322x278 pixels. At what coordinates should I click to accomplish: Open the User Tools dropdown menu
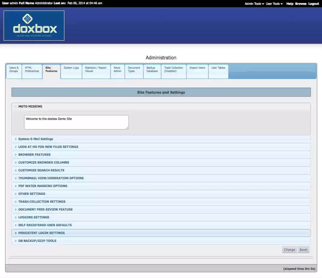pyautogui.click(x=274, y=4)
